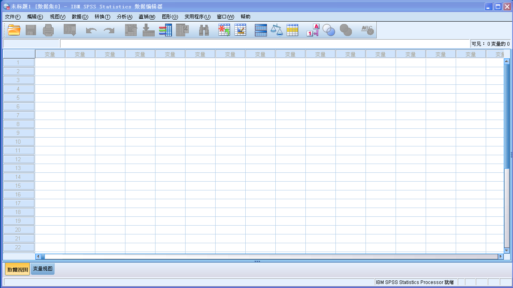
Task: Click the Undo arrow icon
Action: pos(91,30)
